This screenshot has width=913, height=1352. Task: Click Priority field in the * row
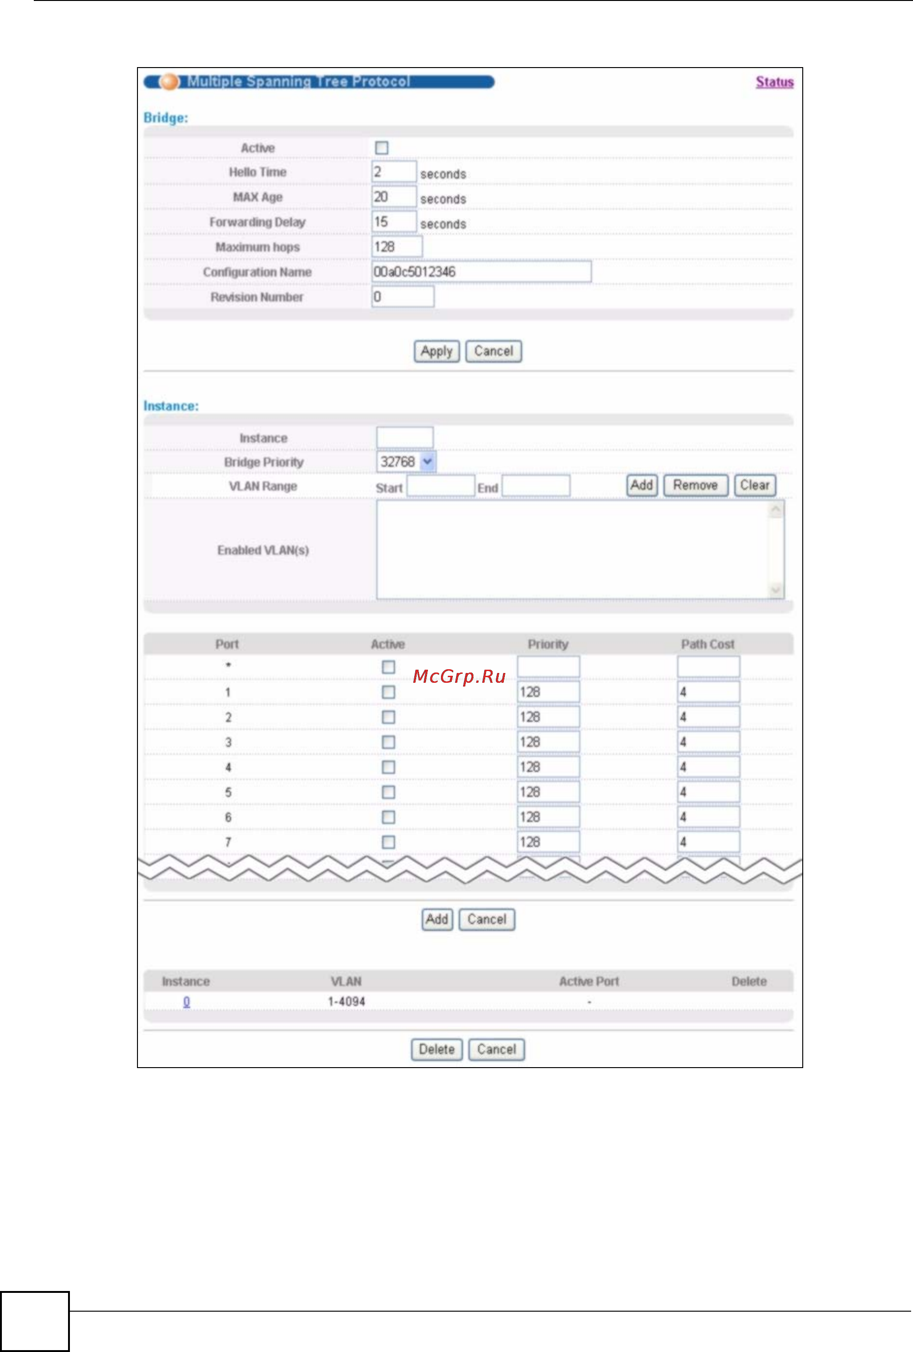click(x=548, y=667)
